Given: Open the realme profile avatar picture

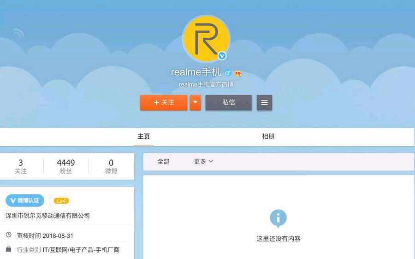Looking at the screenshot, I should pyautogui.click(x=207, y=39).
